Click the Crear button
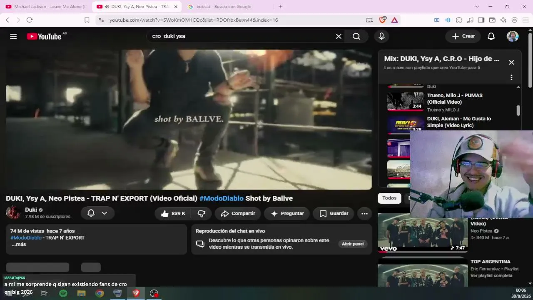 click(463, 36)
